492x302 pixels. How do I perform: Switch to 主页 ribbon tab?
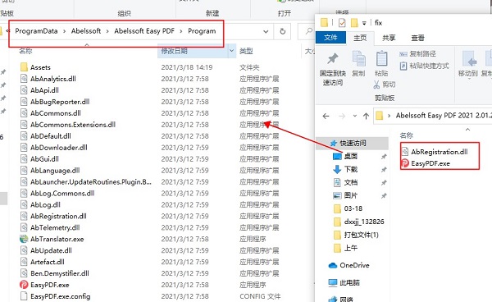360,38
